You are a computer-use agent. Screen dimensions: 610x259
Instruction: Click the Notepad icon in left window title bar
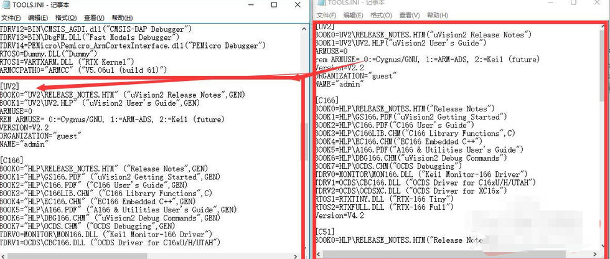tap(5, 4)
